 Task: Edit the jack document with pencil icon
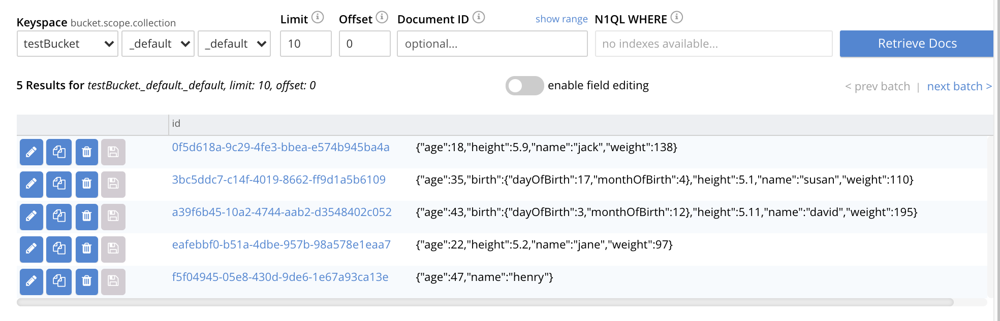(x=31, y=152)
